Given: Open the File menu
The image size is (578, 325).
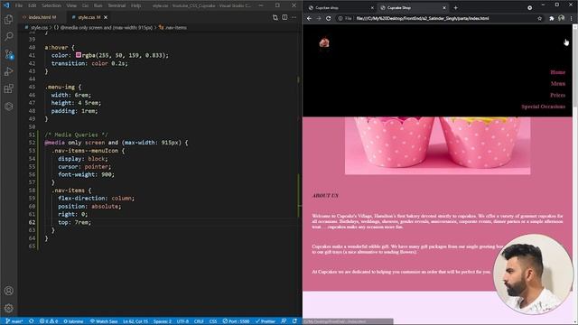Looking at the screenshot, I should coord(19,5).
